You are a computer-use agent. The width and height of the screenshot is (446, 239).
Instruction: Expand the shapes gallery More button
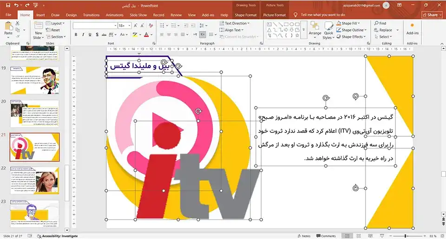[x=303, y=30]
